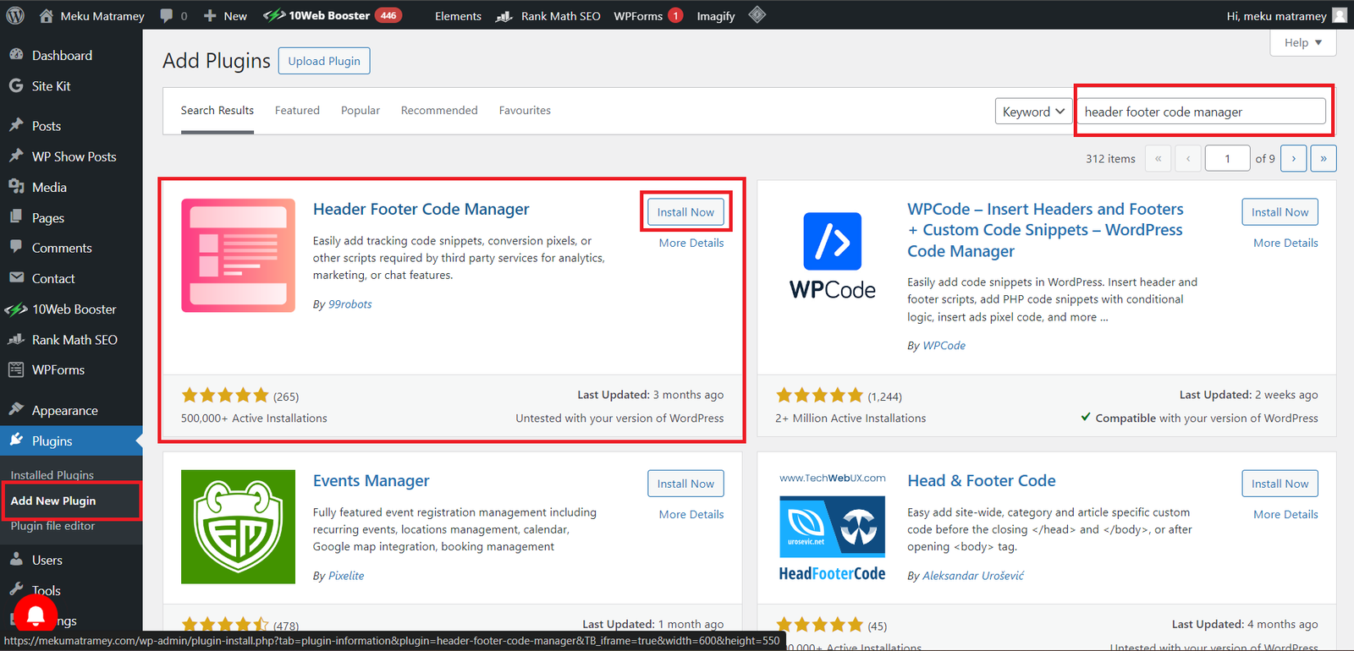Click the red notification bell icon
Screen dimensions: 1354x651
click(36, 615)
